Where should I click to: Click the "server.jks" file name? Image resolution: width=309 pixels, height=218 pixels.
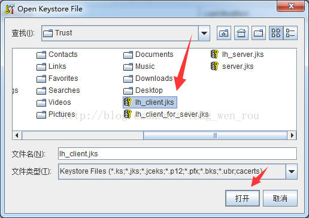tap(238, 66)
